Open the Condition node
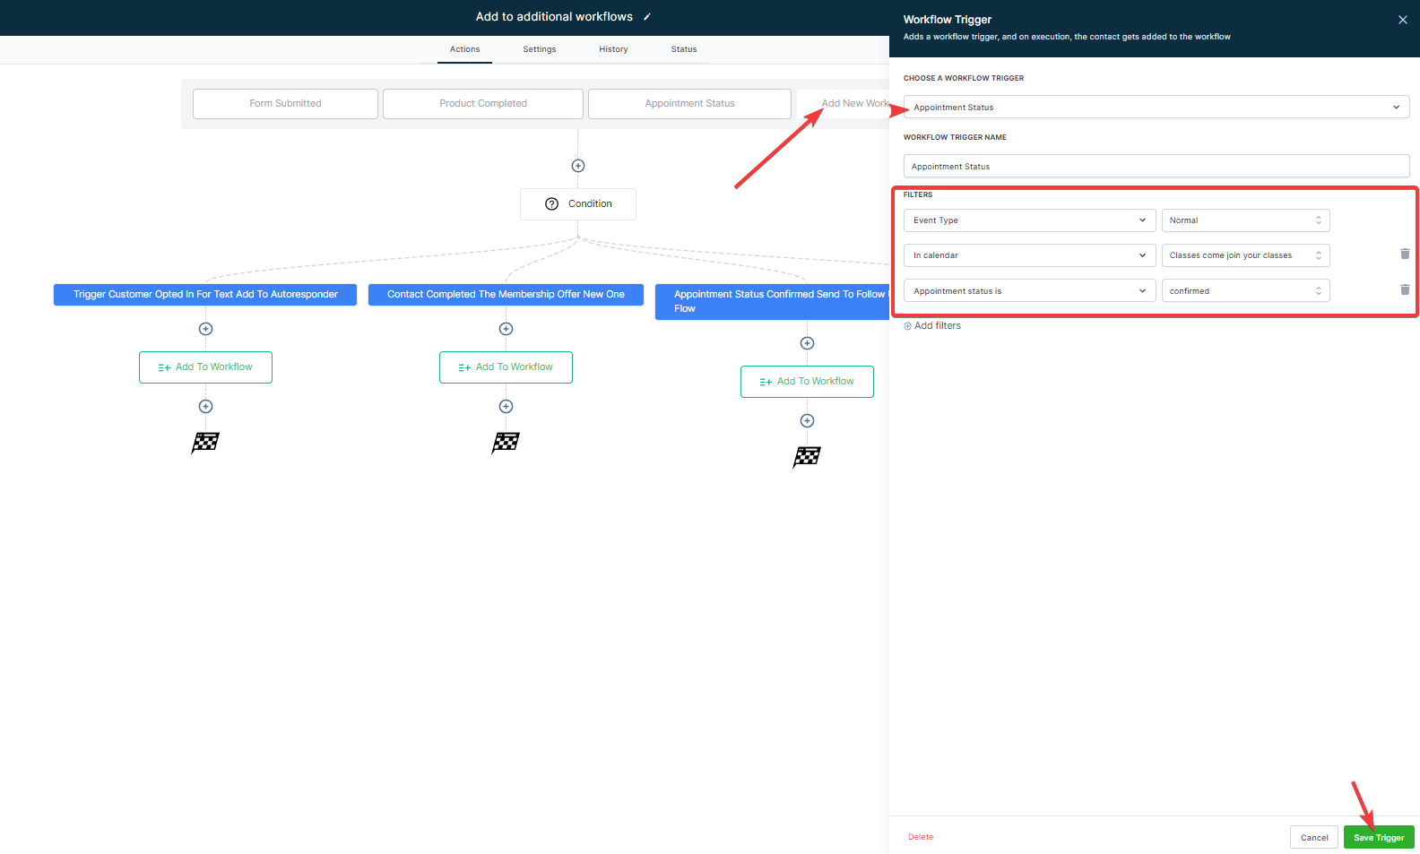This screenshot has width=1420, height=854. [x=578, y=204]
